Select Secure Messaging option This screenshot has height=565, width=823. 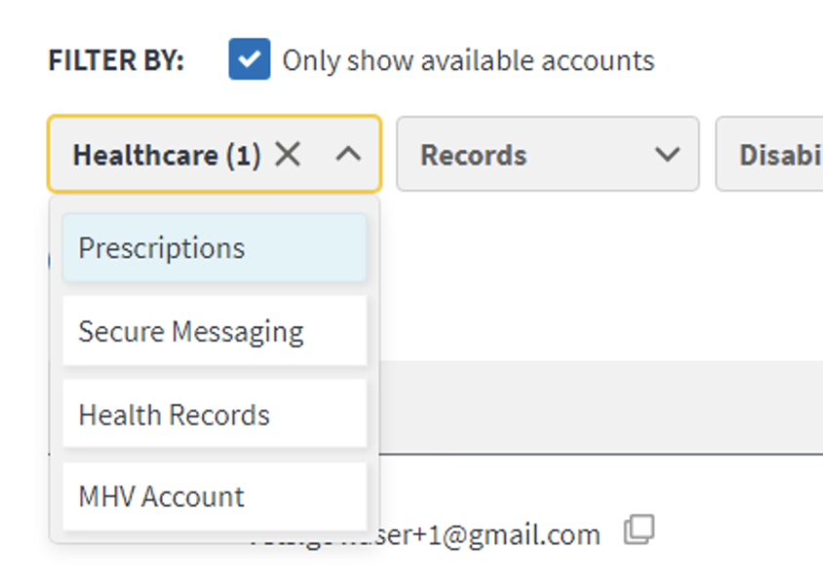click(215, 331)
